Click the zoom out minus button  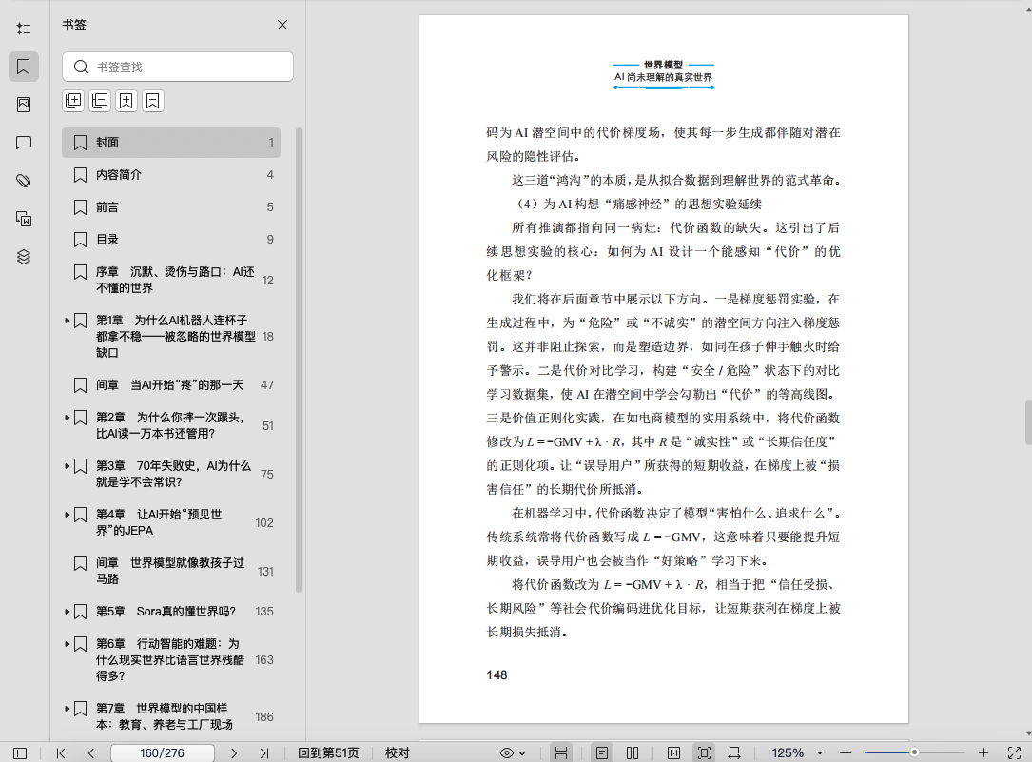(x=845, y=752)
